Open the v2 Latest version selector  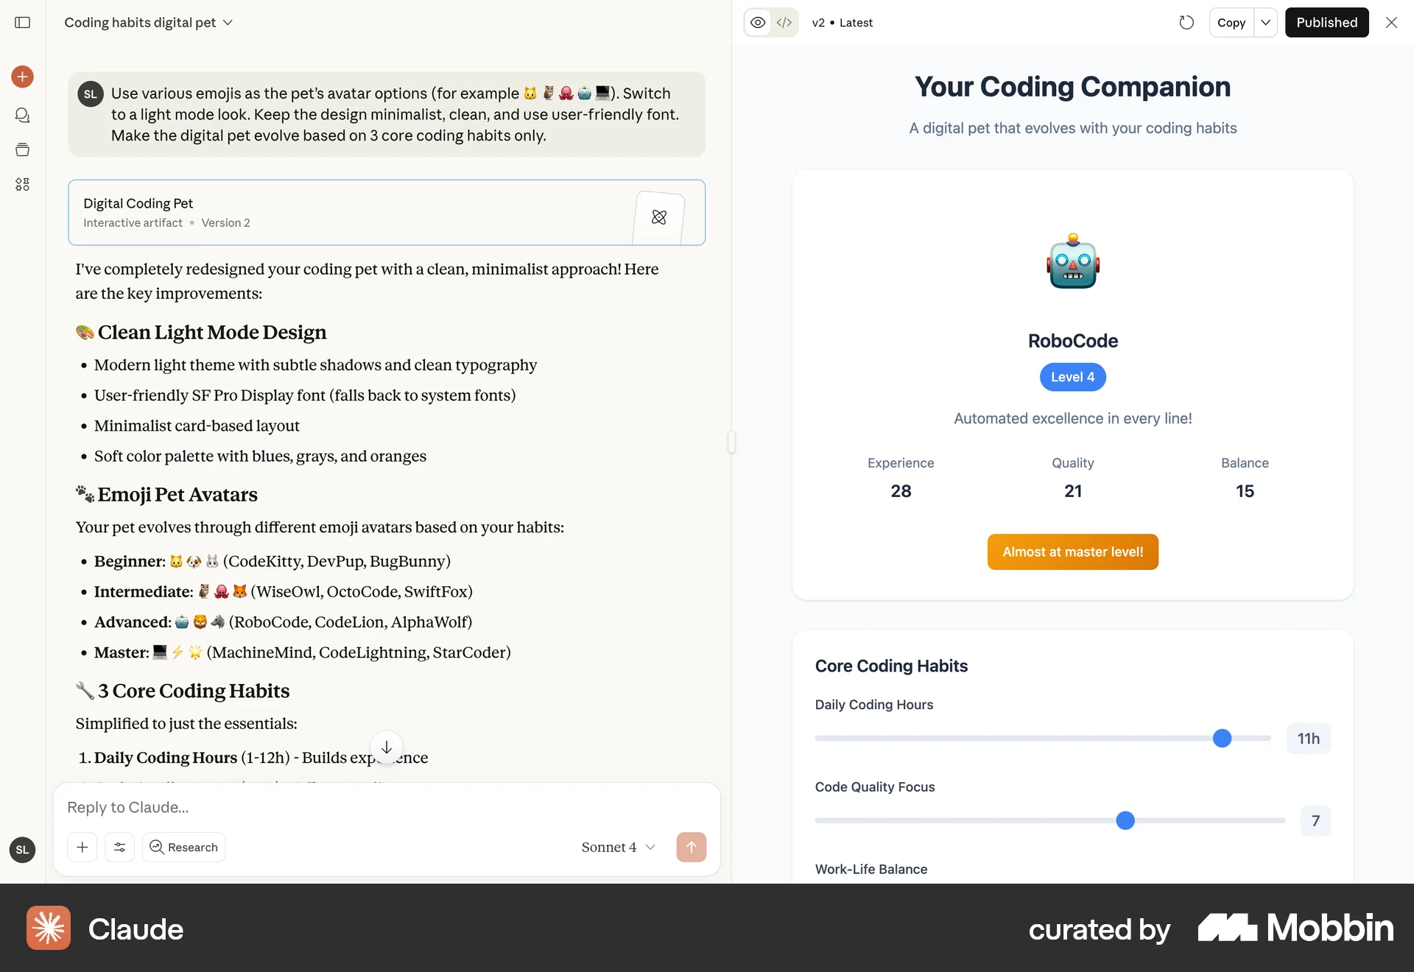tap(842, 23)
